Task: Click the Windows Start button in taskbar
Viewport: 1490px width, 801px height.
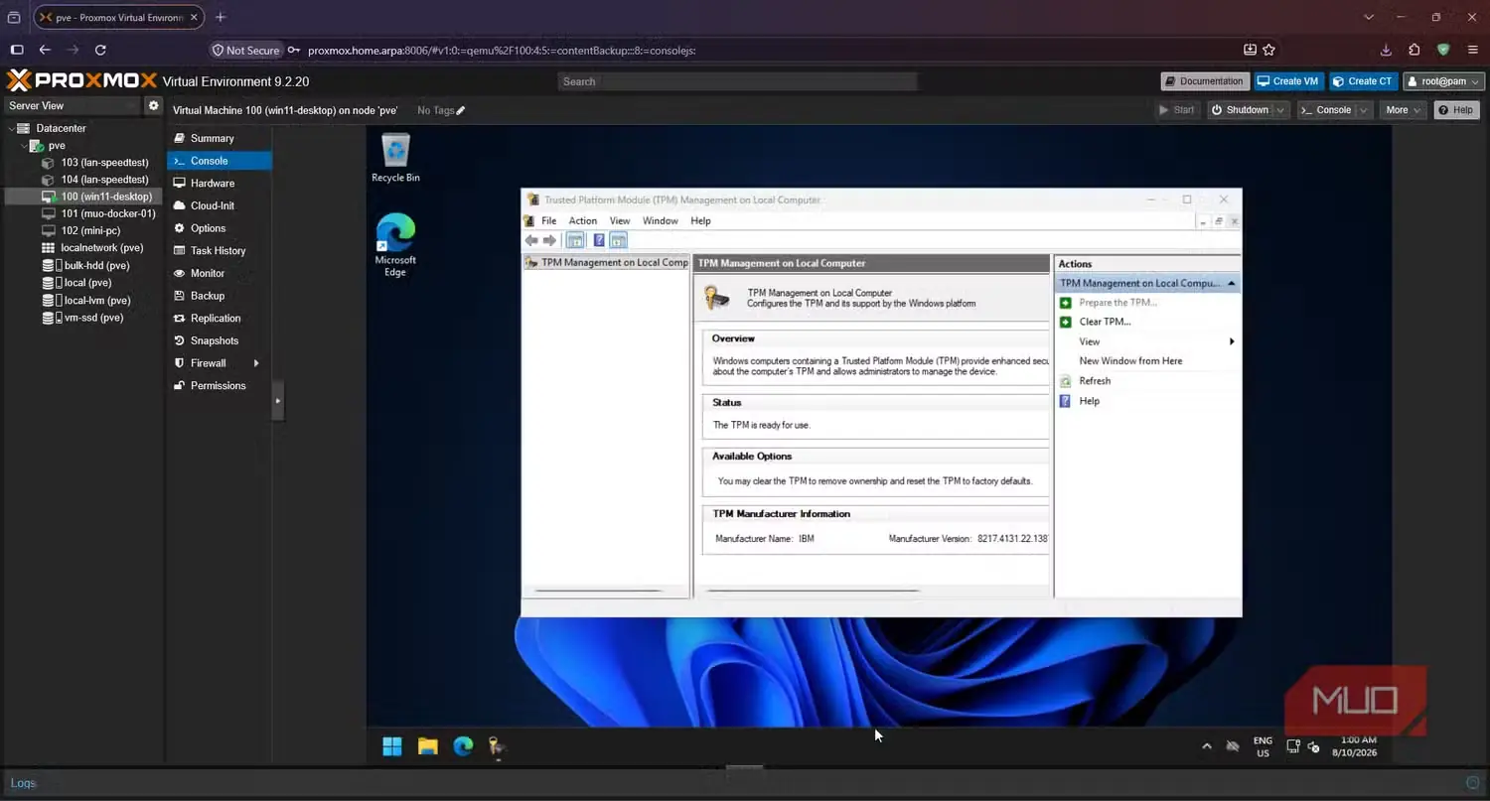Action: click(392, 746)
